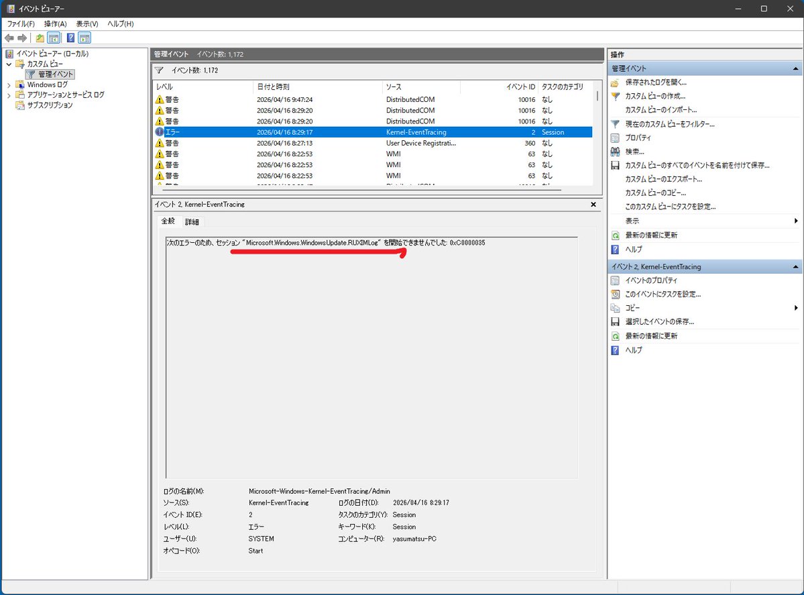Select the DistributedCOM row at 9:47:24

tap(374, 99)
